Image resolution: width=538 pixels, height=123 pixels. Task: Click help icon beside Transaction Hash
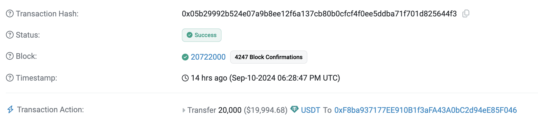pyautogui.click(x=10, y=13)
